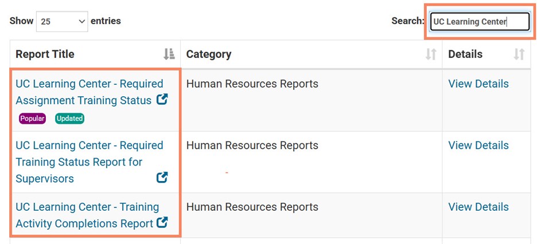Click the Report Title column header text
This screenshot has width=537, height=244.
coord(45,54)
